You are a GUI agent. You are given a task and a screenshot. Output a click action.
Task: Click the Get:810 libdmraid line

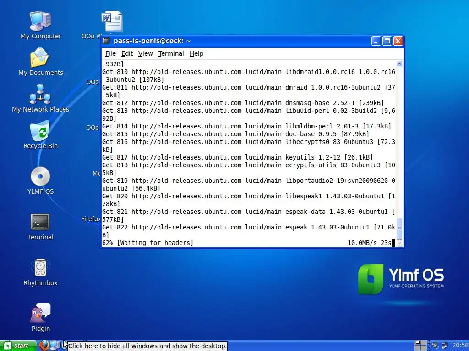point(249,76)
